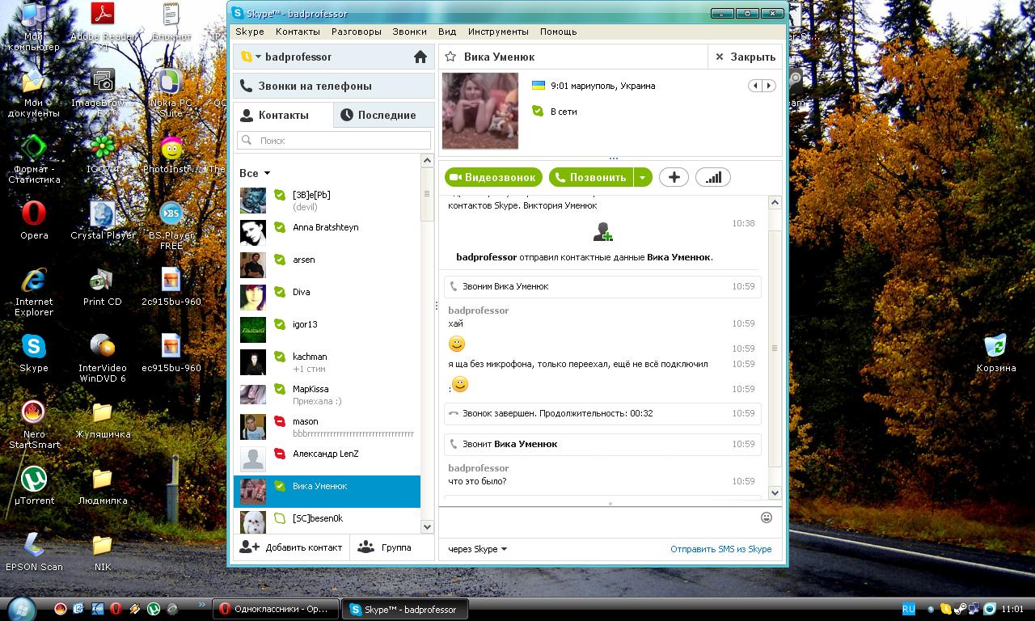Screen dimensions: 1035x621
Task: Open the Skype desktop shortcut
Action: [x=34, y=353]
